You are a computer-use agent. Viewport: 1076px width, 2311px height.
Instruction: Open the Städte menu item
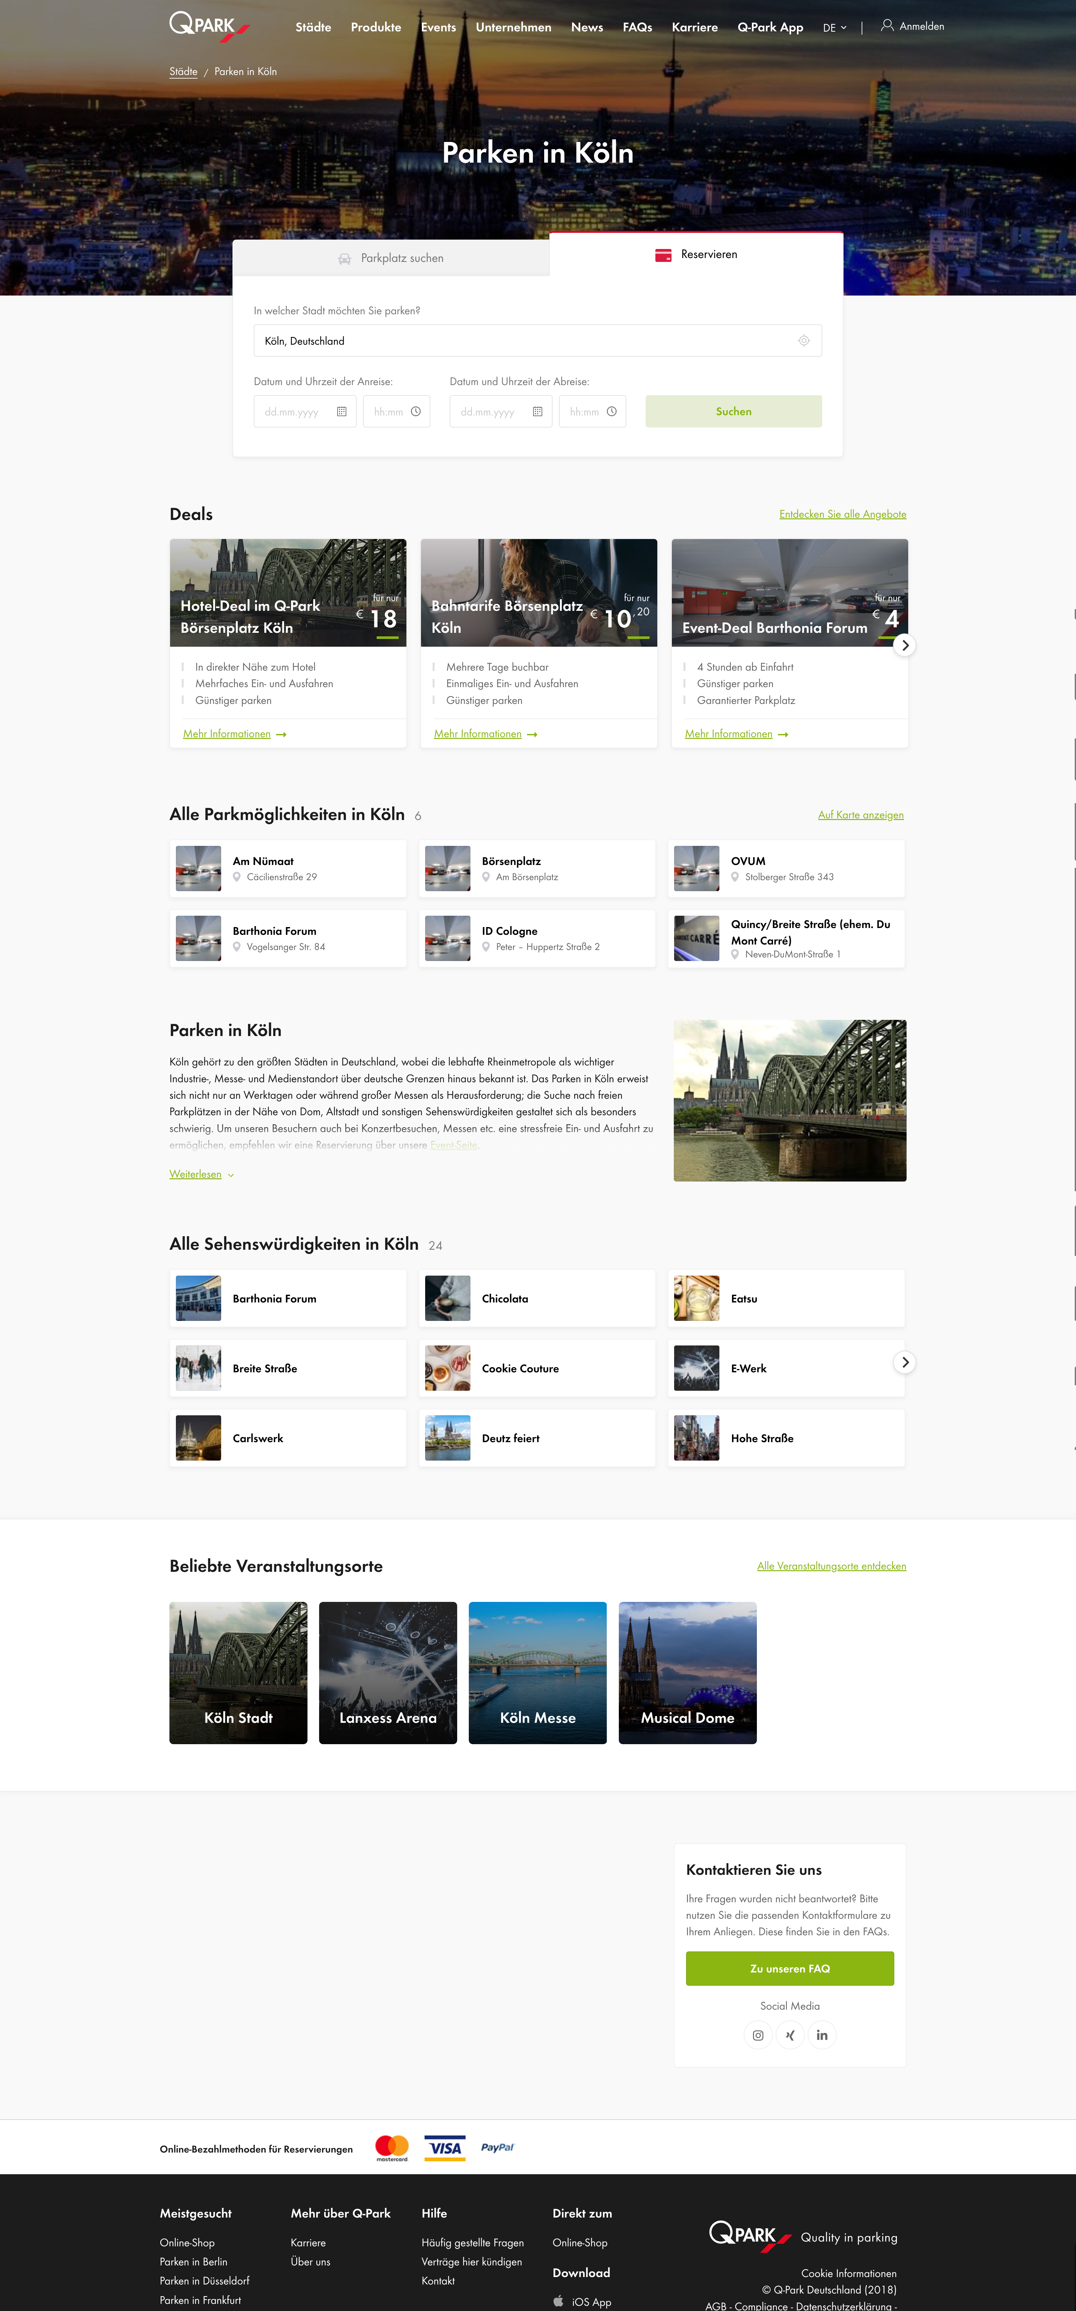[313, 27]
